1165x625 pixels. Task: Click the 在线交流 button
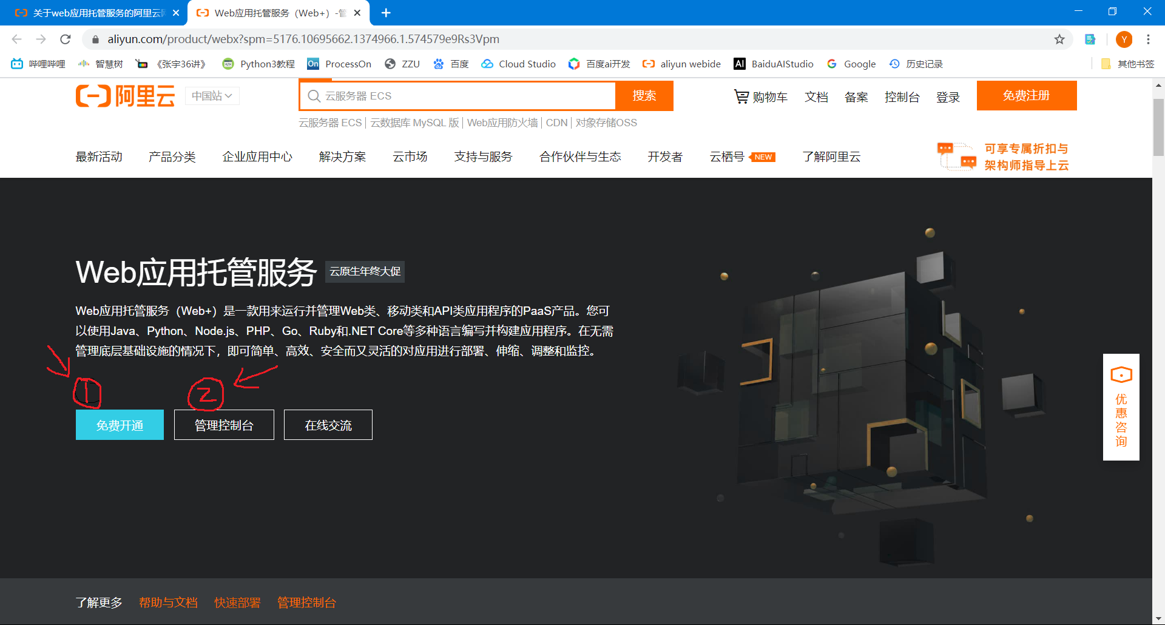328,425
